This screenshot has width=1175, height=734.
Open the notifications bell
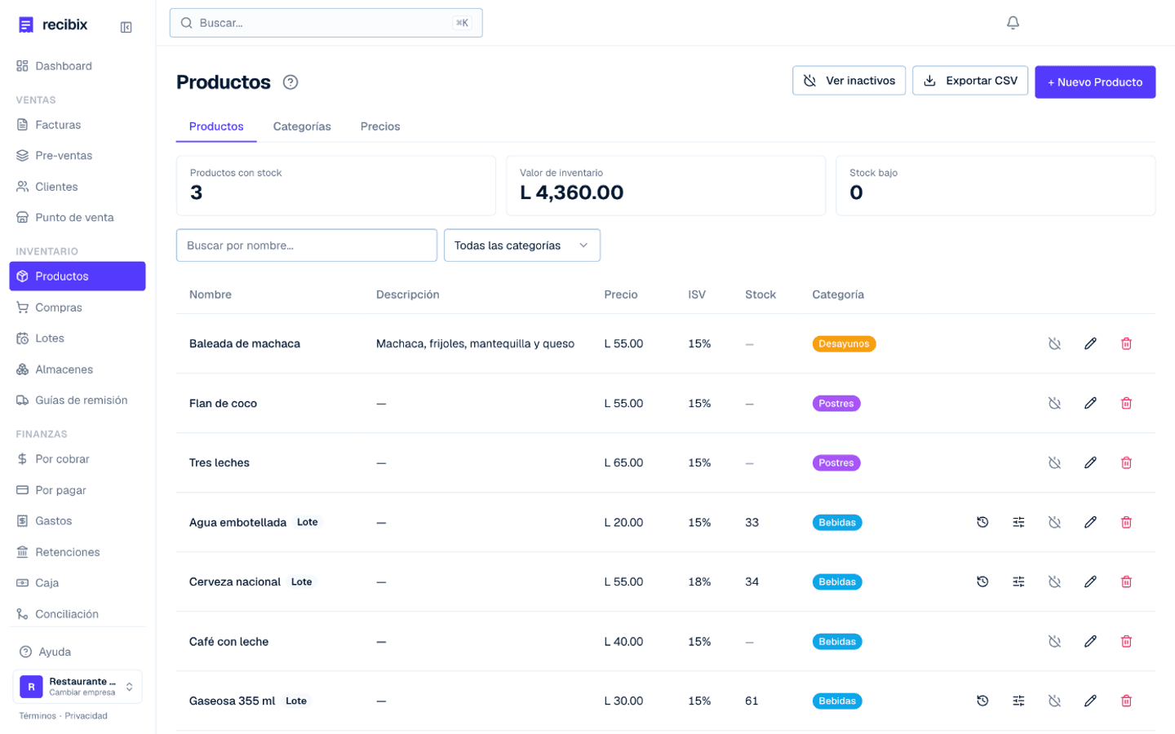tap(1013, 23)
